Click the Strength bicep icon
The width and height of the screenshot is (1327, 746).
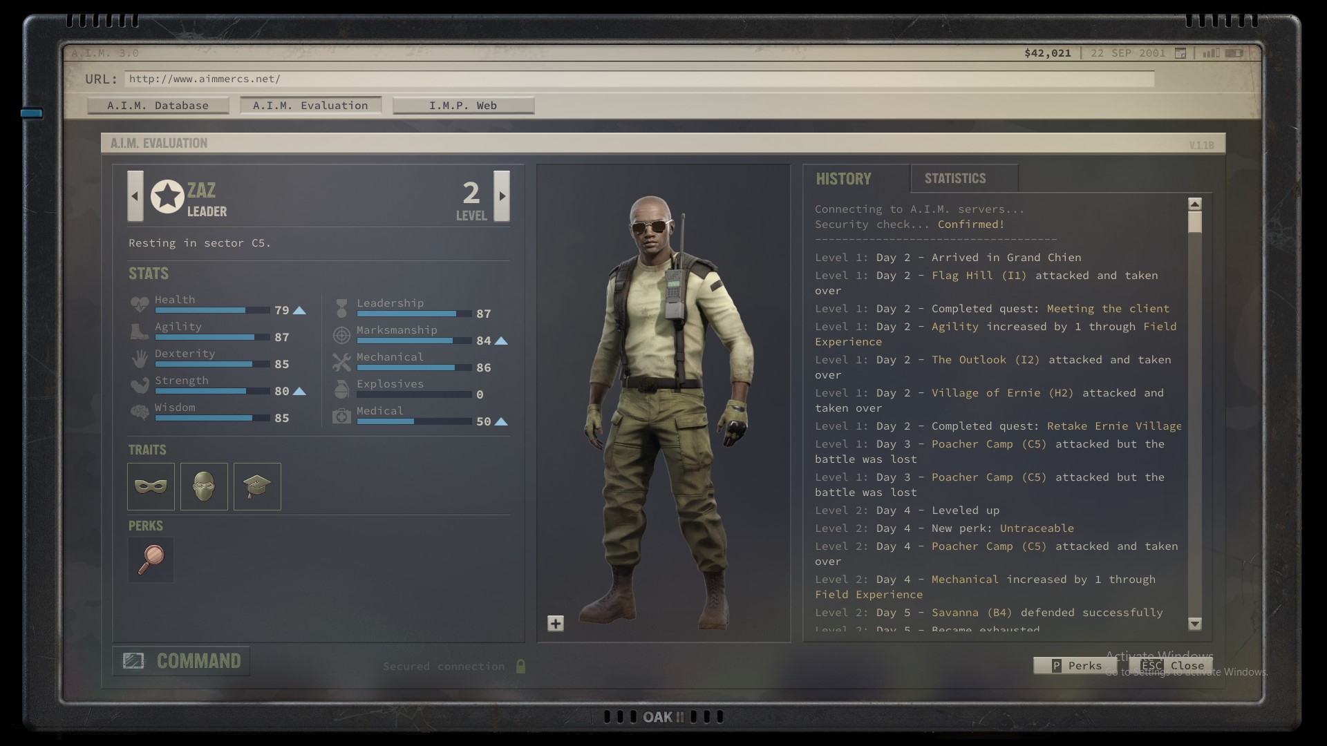(140, 385)
